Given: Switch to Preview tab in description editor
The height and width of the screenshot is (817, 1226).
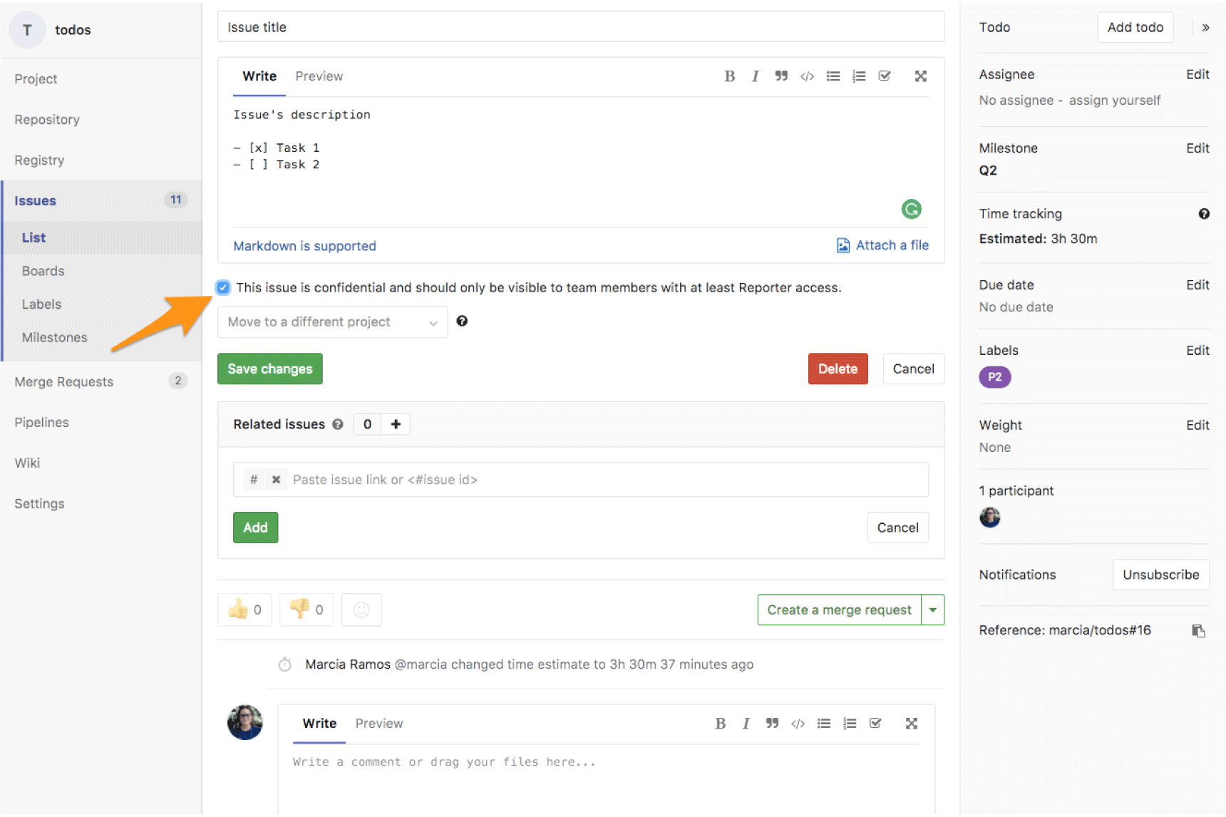Looking at the screenshot, I should [x=319, y=76].
